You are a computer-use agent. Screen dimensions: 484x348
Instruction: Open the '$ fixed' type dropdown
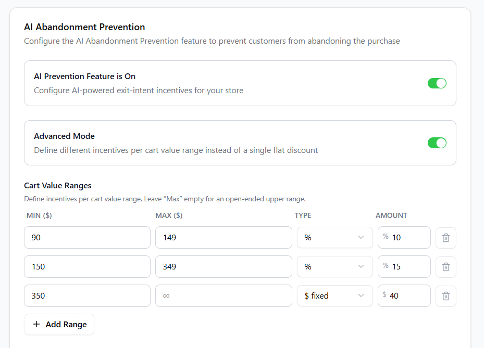[335, 296]
